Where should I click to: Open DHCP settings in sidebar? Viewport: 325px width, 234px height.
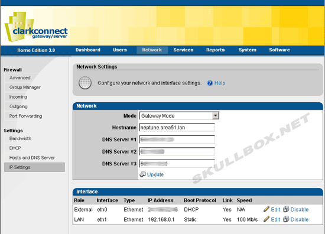coord(15,148)
